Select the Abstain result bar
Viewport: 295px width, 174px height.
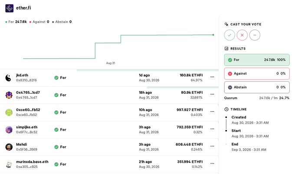click(x=257, y=87)
